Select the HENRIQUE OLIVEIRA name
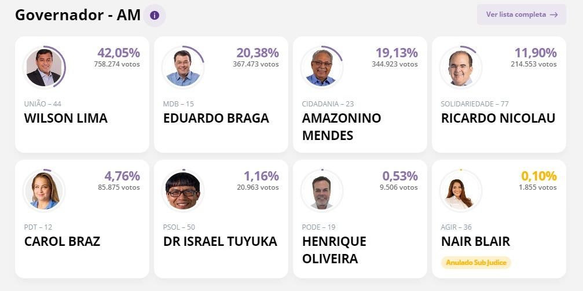Screen dimensions: 583x291 coord(334,249)
